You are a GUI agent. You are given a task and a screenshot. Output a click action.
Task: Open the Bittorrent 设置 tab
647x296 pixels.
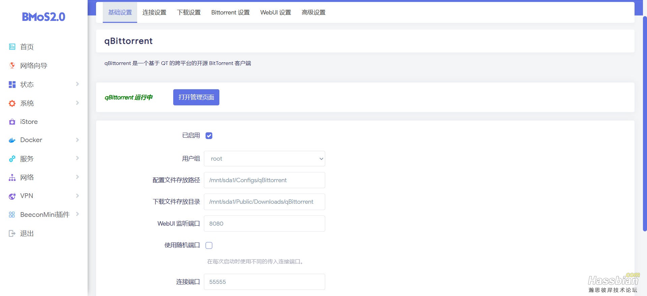tap(230, 12)
